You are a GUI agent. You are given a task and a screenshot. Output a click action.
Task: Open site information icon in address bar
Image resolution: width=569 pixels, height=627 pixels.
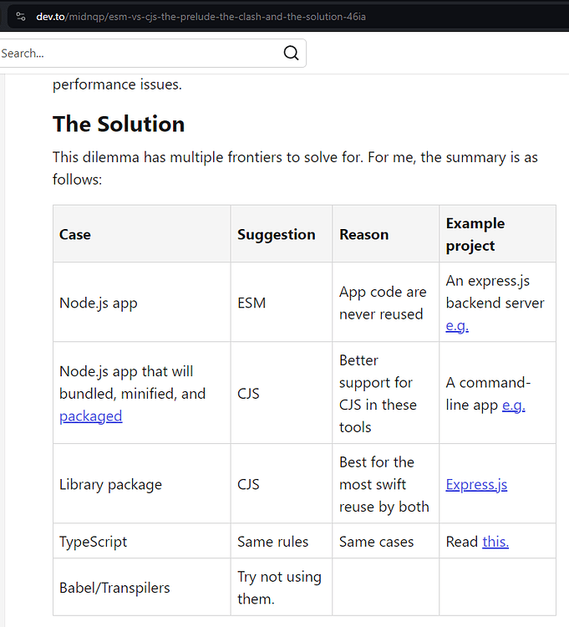pyautogui.click(x=20, y=17)
